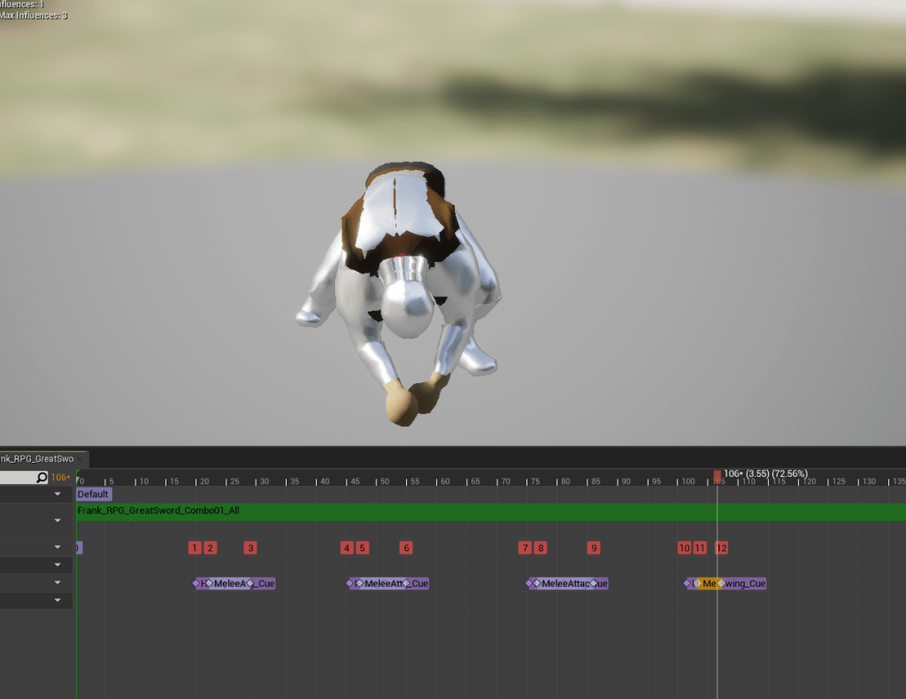Select red timing marker 9
The width and height of the screenshot is (906, 699).
pyautogui.click(x=594, y=548)
